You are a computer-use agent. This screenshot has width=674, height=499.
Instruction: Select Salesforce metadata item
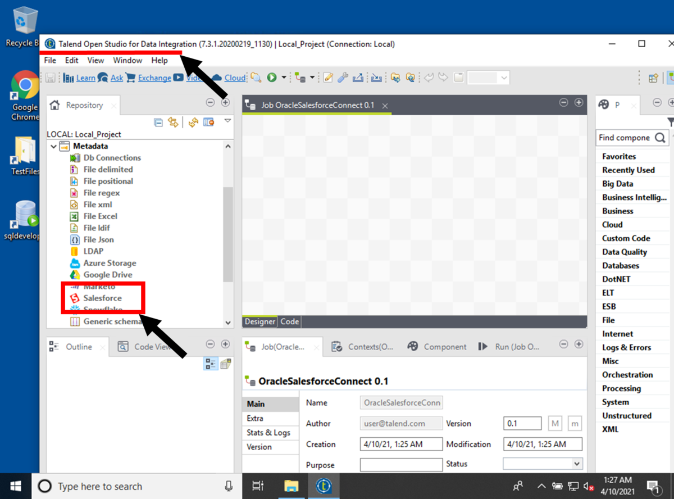(x=103, y=298)
